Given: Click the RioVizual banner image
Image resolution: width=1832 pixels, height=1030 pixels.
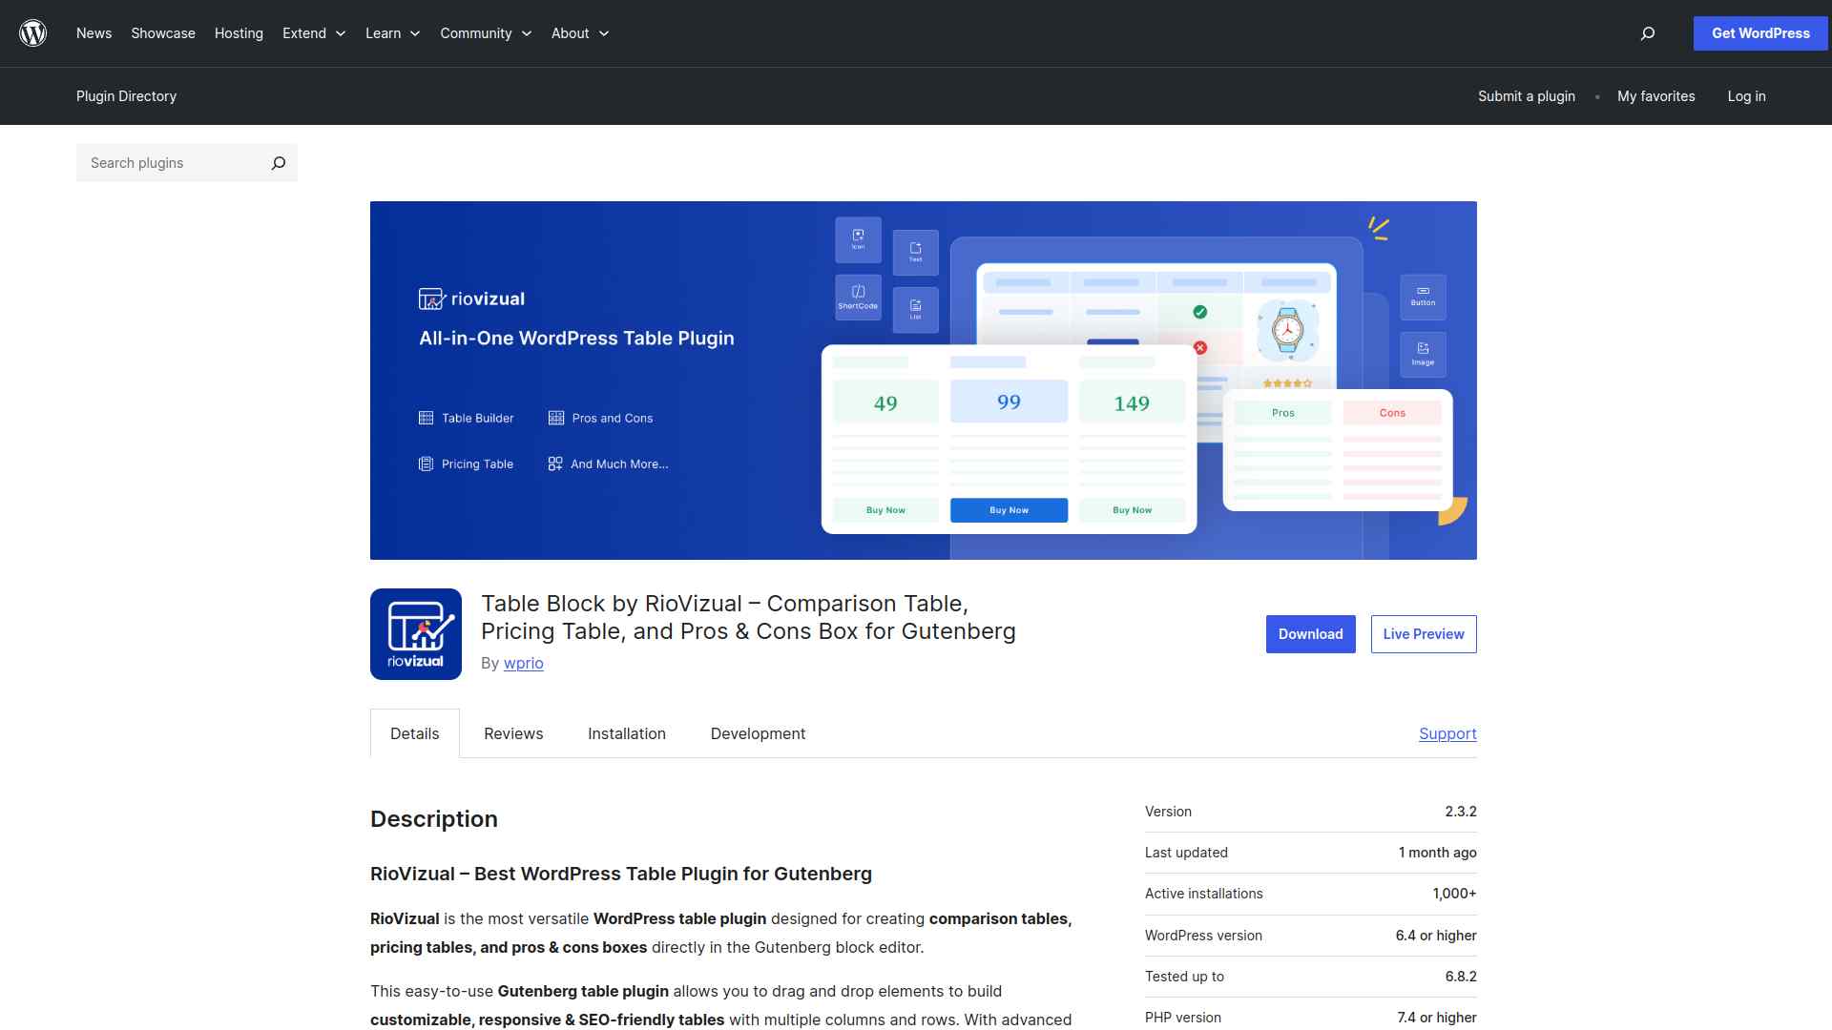Looking at the screenshot, I should coord(923,381).
